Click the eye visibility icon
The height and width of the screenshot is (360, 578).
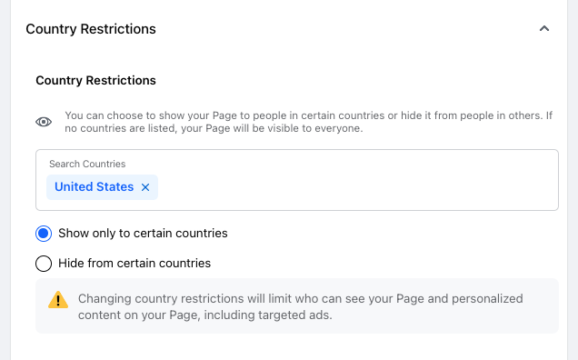(x=44, y=122)
